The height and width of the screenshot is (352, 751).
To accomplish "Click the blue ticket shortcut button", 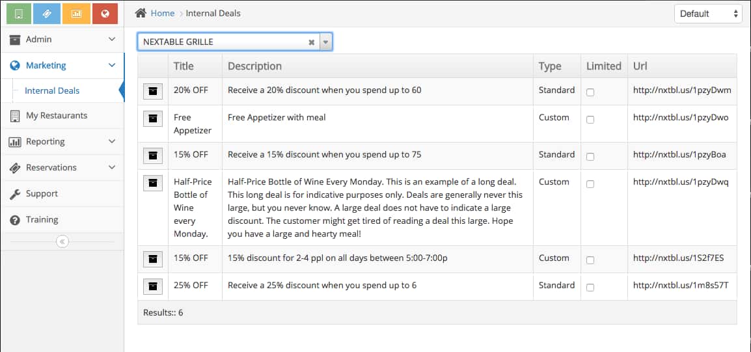I will (48, 13).
